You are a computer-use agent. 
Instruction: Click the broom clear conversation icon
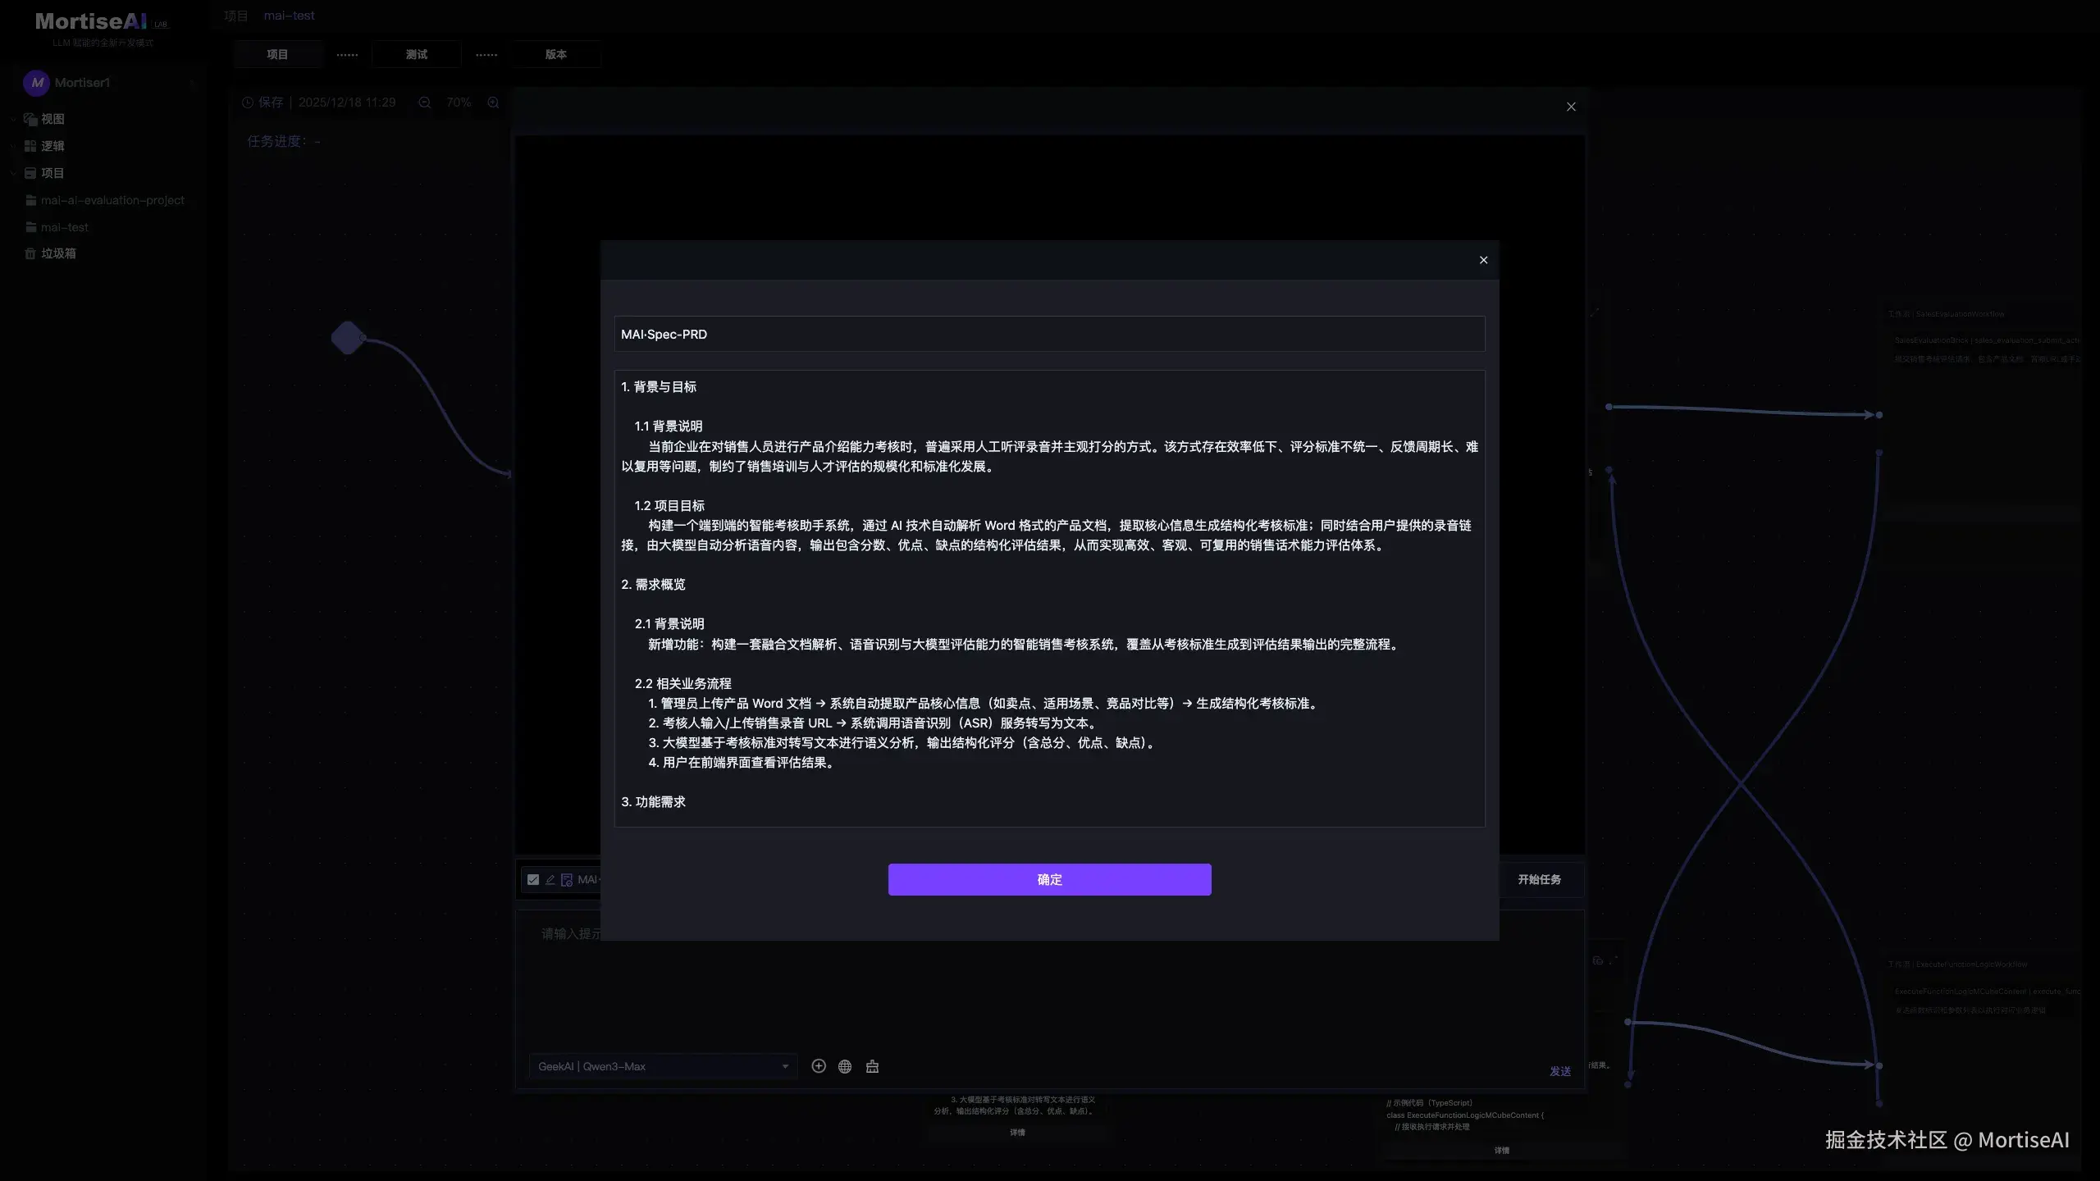(x=872, y=1066)
